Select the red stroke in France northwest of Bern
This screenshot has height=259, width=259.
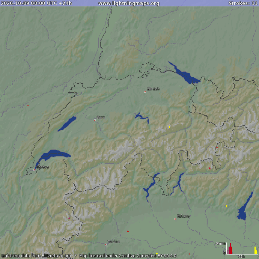click(28, 105)
